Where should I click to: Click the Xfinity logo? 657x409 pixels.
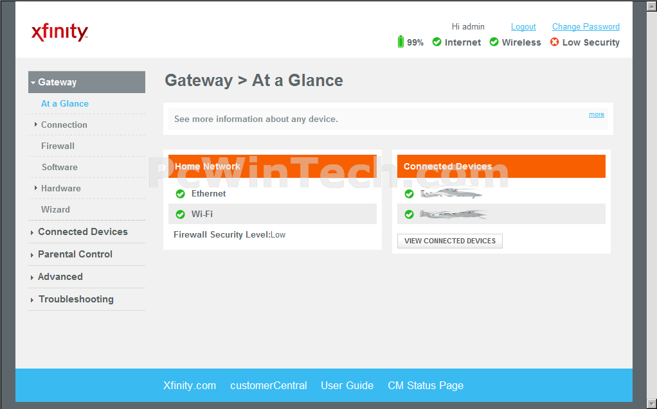(60, 33)
